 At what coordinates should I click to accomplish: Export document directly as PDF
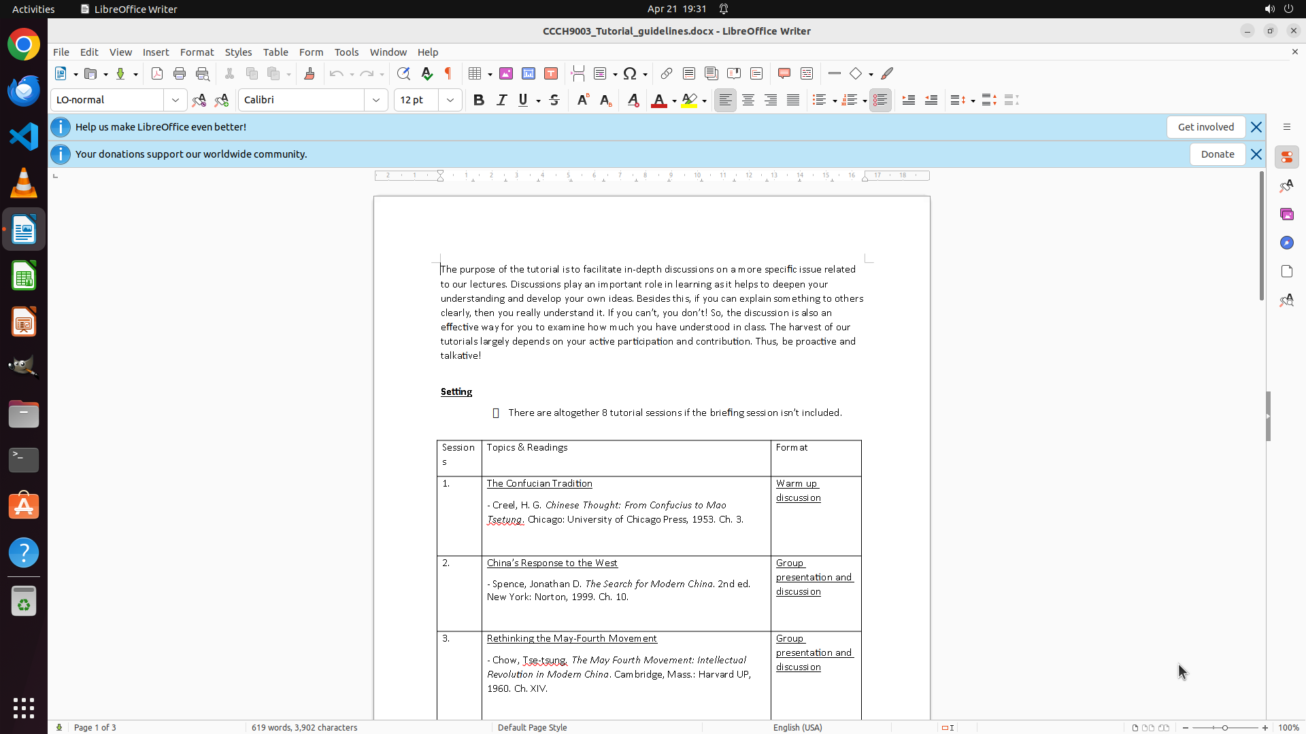[x=157, y=73]
